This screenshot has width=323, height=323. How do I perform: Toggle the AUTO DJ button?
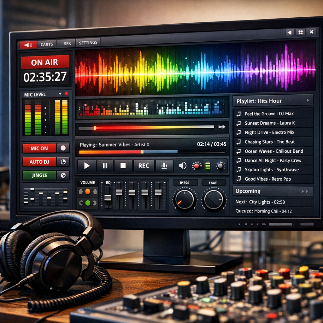click(x=39, y=162)
